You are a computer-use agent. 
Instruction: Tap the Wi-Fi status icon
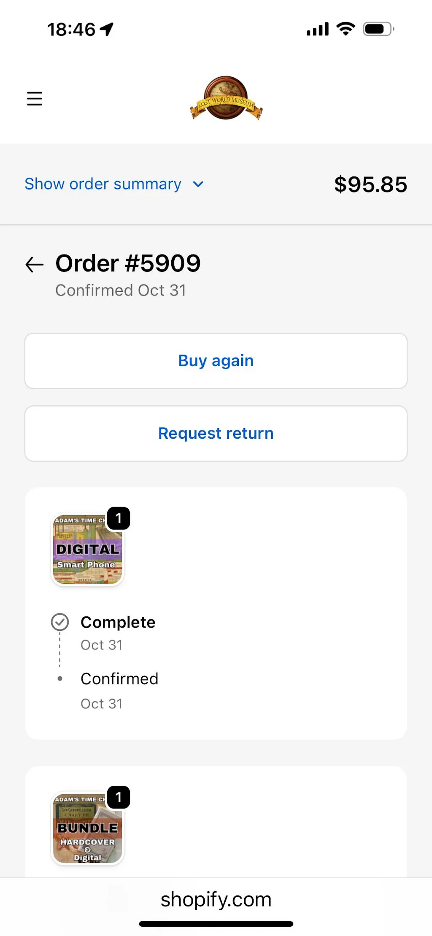click(346, 29)
